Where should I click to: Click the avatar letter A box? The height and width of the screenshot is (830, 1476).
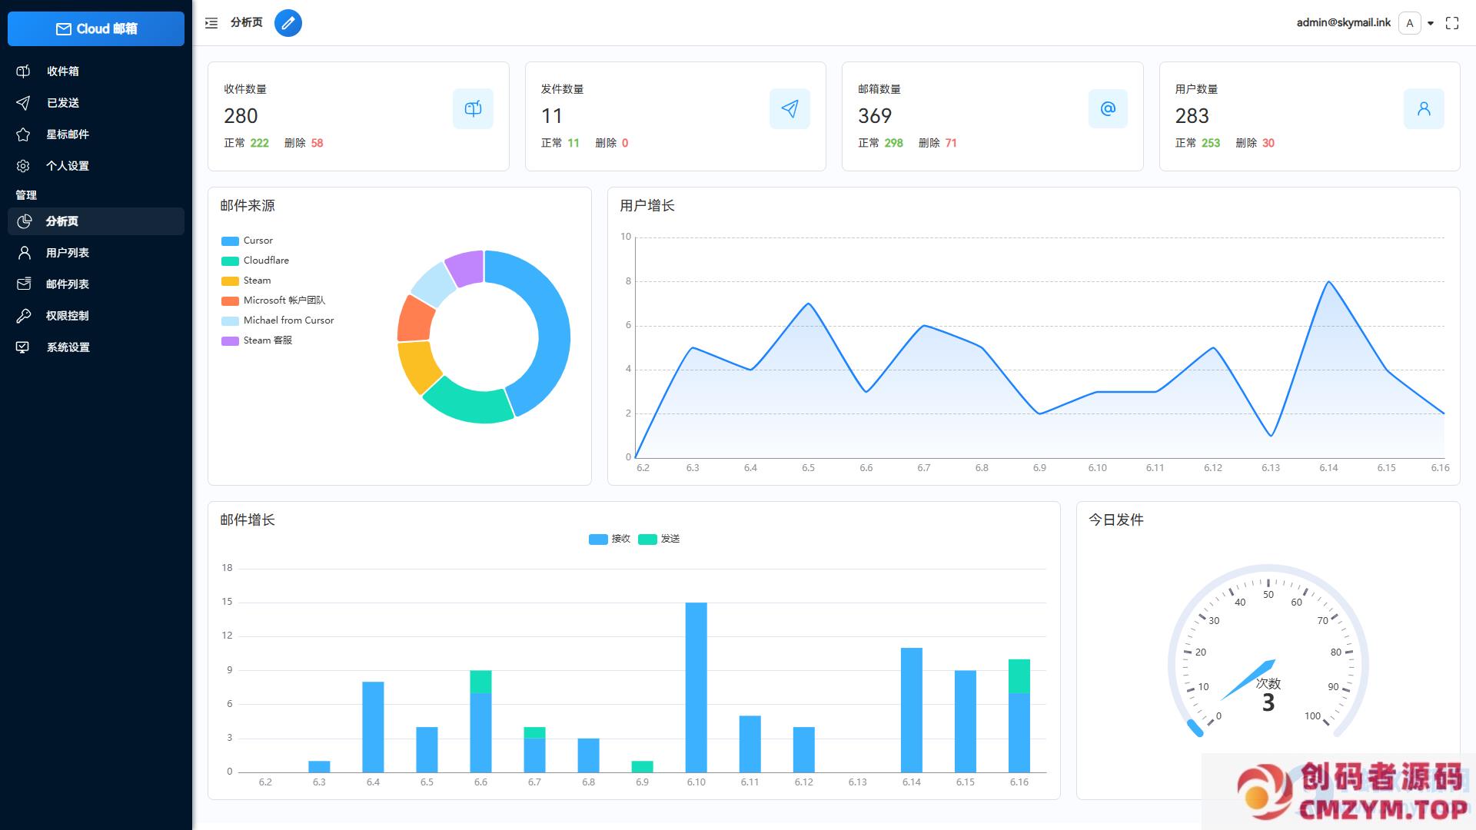pyautogui.click(x=1410, y=23)
